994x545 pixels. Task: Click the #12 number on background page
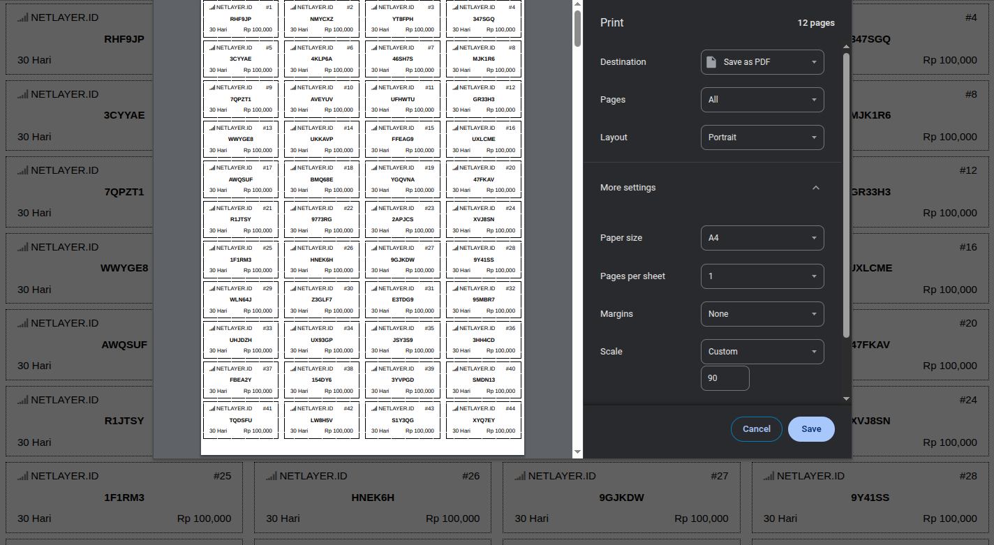[x=968, y=170]
